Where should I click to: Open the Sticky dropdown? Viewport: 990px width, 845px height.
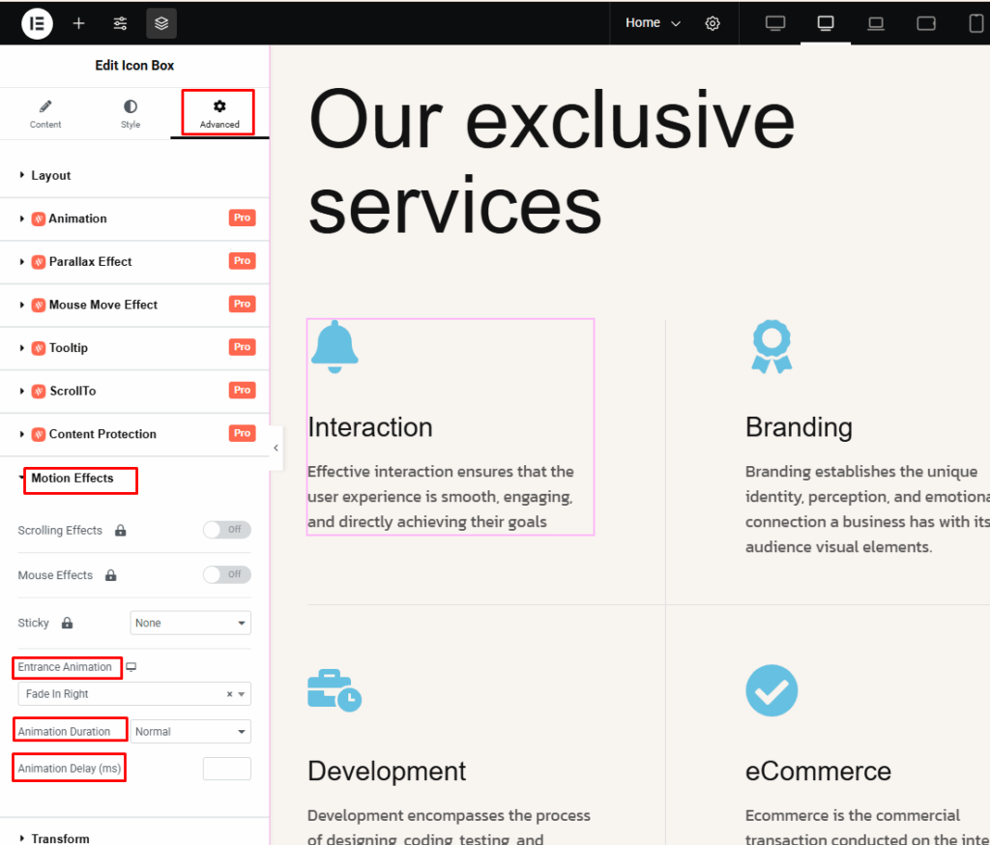tap(190, 623)
